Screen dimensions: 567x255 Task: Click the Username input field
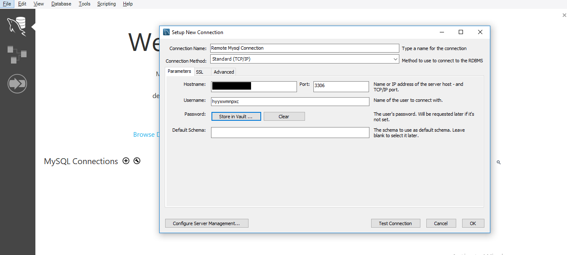click(x=290, y=101)
